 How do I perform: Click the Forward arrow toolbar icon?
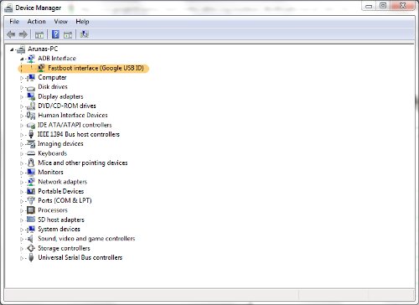(x=23, y=34)
